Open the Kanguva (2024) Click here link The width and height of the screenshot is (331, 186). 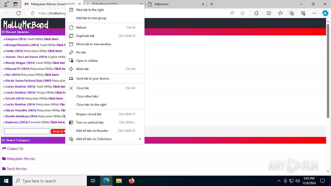click(51, 39)
